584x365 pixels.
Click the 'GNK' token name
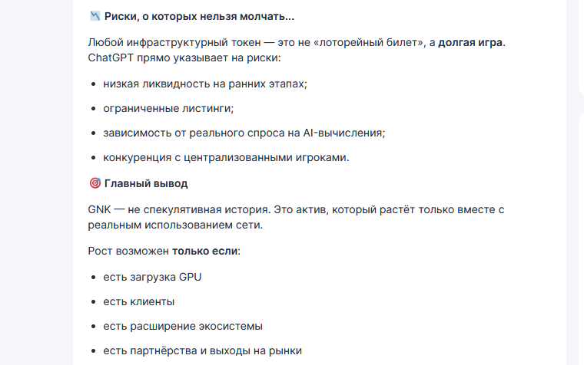click(99, 209)
